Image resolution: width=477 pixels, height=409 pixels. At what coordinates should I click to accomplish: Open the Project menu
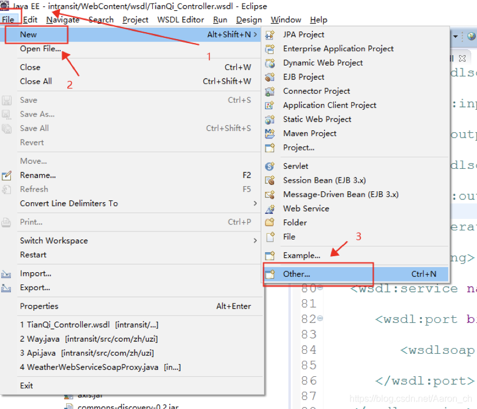coord(136,20)
